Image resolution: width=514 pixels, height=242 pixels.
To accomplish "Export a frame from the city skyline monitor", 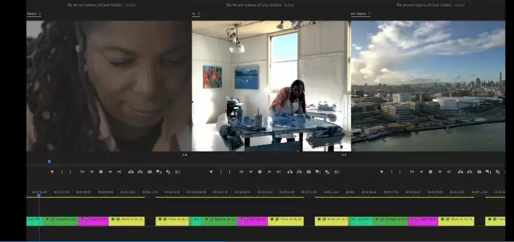I will tap(479, 172).
